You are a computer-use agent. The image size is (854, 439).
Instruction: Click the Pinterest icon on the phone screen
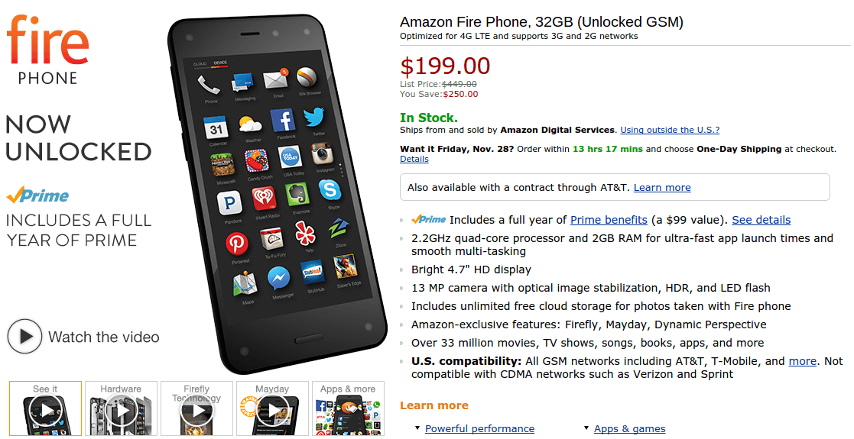click(x=237, y=244)
